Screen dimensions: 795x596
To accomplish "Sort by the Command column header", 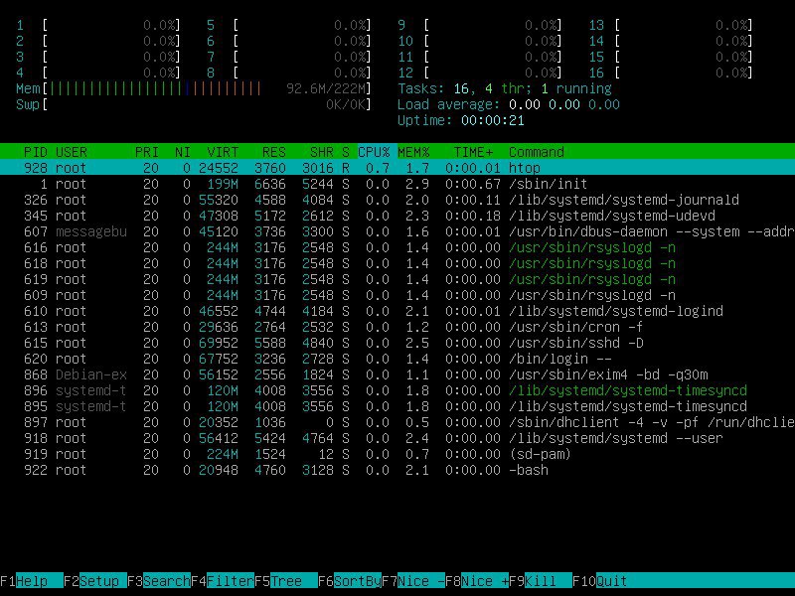I will [537, 152].
